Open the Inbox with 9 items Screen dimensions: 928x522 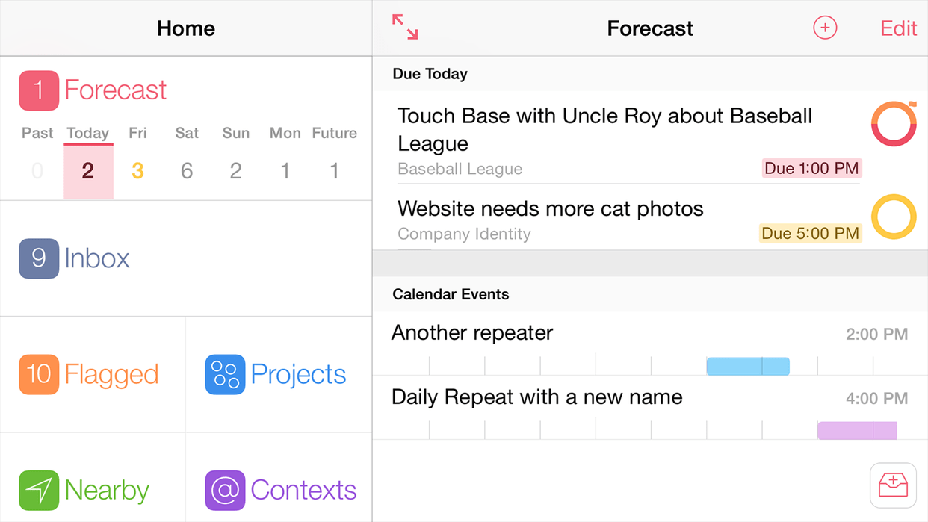click(39, 258)
